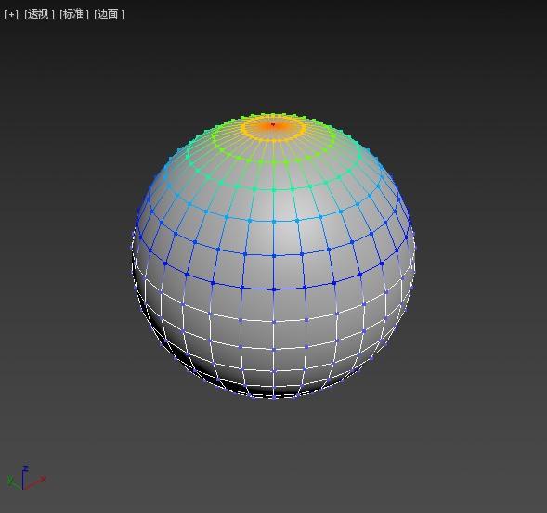The width and height of the screenshot is (547, 513).
Task: Open the 透视 perspective view menu
Action: coord(39,14)
